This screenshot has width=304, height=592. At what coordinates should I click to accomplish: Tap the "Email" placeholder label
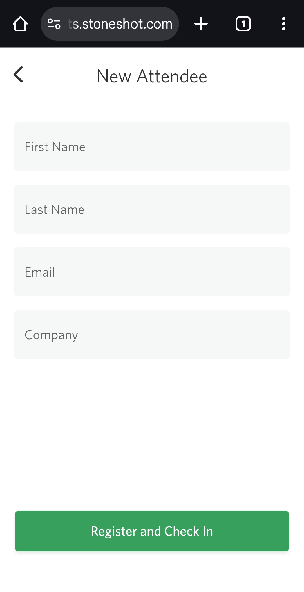click(x=40, y=272)
